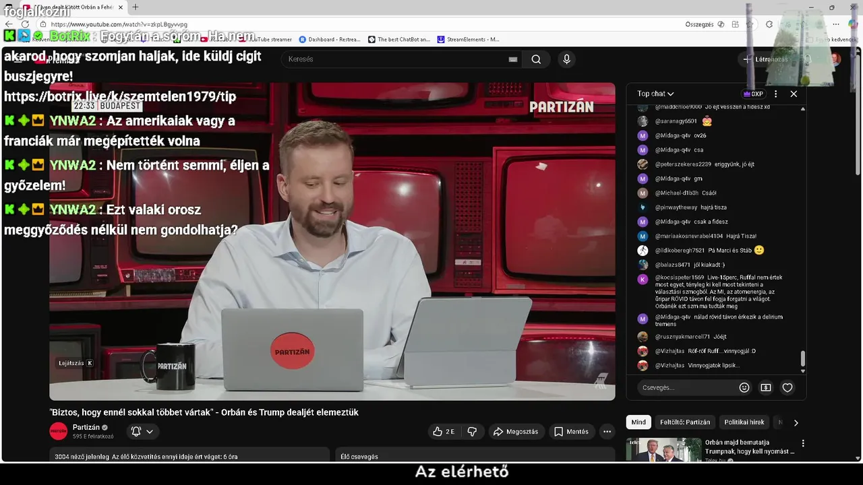Open the StreamElements bookmark

[x=469, y=40]
